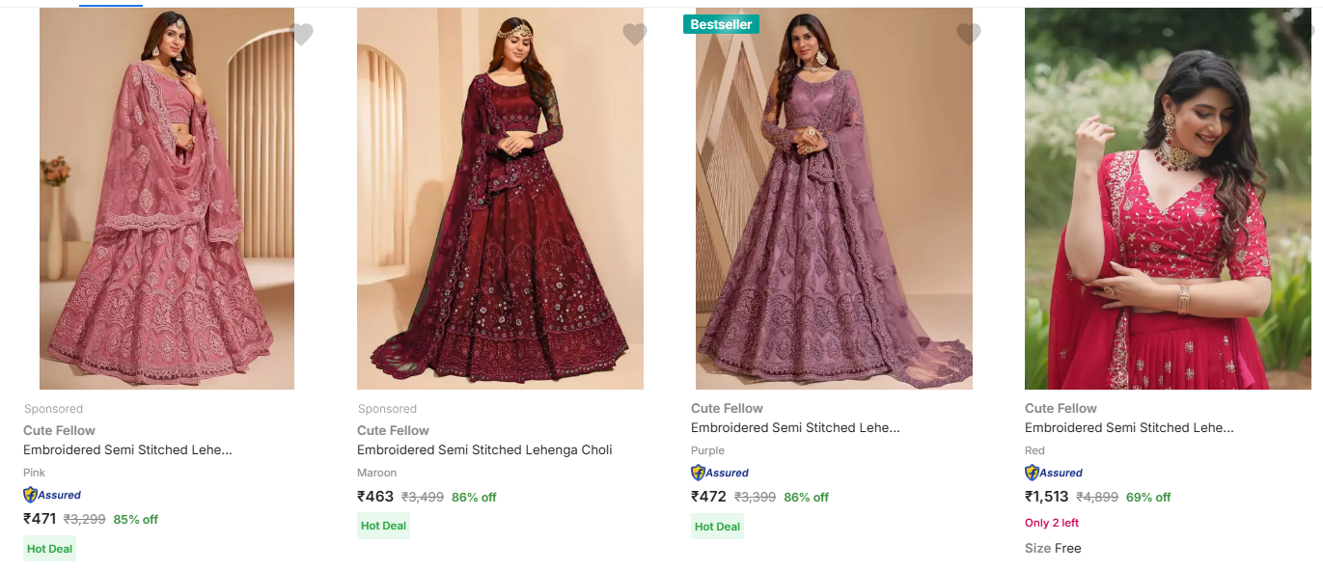Select the red lehenga's product title link
Viewport: 1323px width, 570px height.
[1129, 427]
